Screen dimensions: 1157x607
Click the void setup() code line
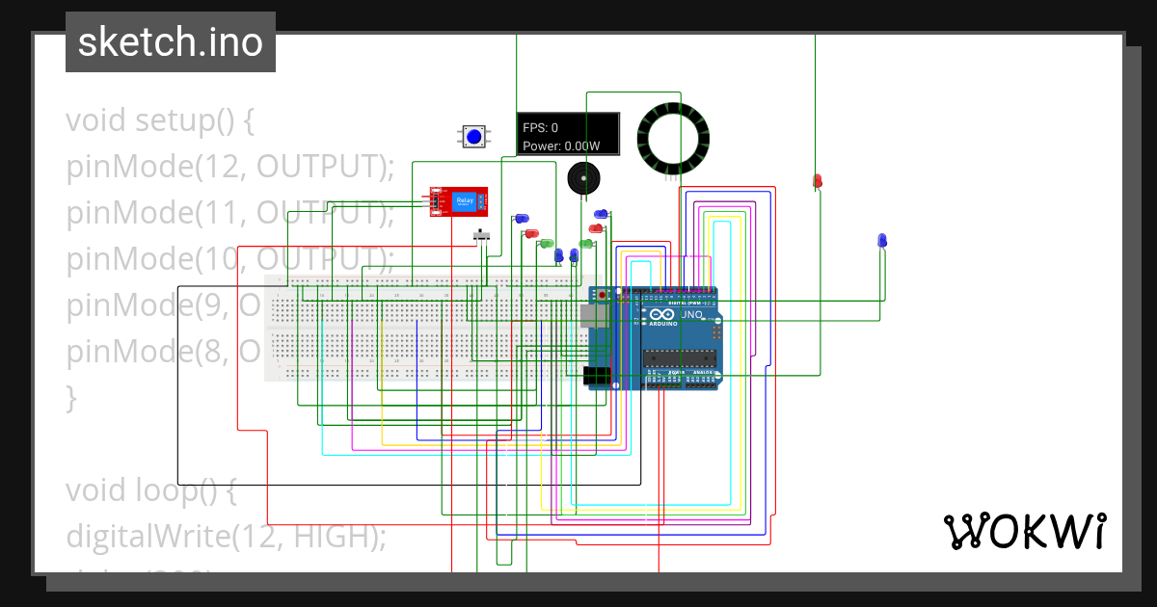click(x=159, y=121)
